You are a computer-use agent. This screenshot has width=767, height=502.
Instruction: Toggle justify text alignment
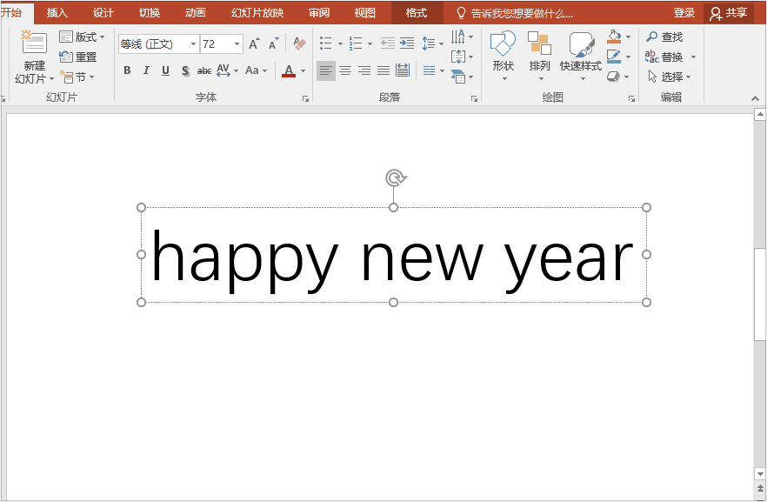[x=383, y=71]
